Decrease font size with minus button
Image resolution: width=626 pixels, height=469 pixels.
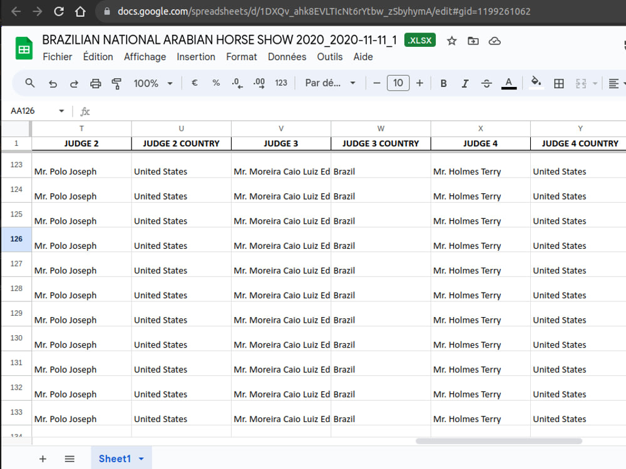376,83
